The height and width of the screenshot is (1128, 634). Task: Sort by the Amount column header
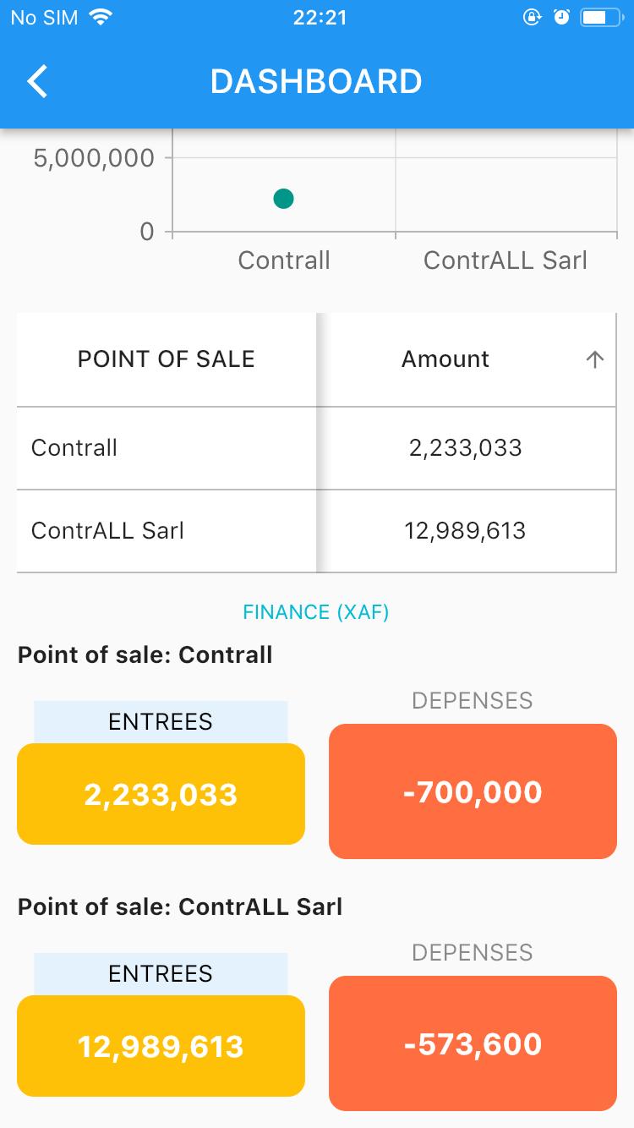[x=445, y=359]
